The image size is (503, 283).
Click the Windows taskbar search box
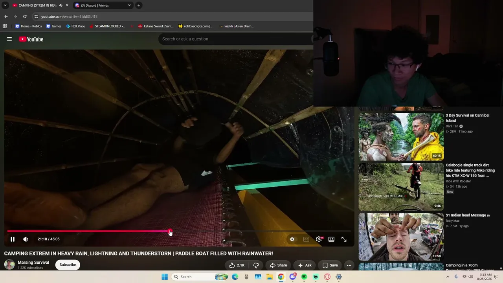tap(200, 277)
